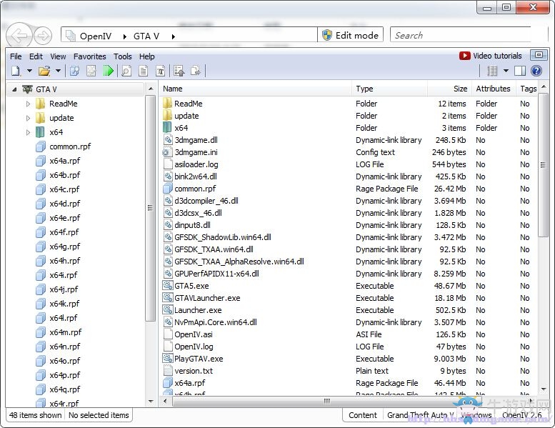Click the OpenIV.asi file icon
The image size is (555, 428).
coord(168,334)
